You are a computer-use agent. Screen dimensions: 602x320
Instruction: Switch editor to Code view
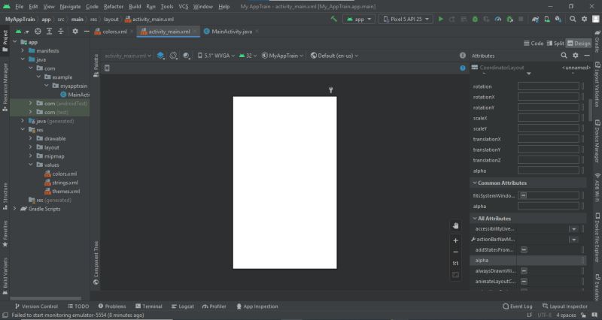(534, 44)
